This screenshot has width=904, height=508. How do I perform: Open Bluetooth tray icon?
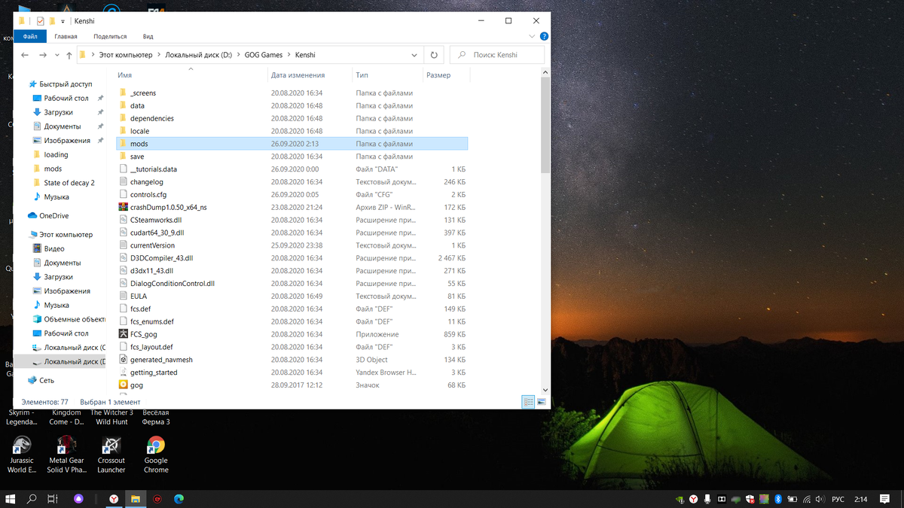pyautogui.click(x=779, y=499)
